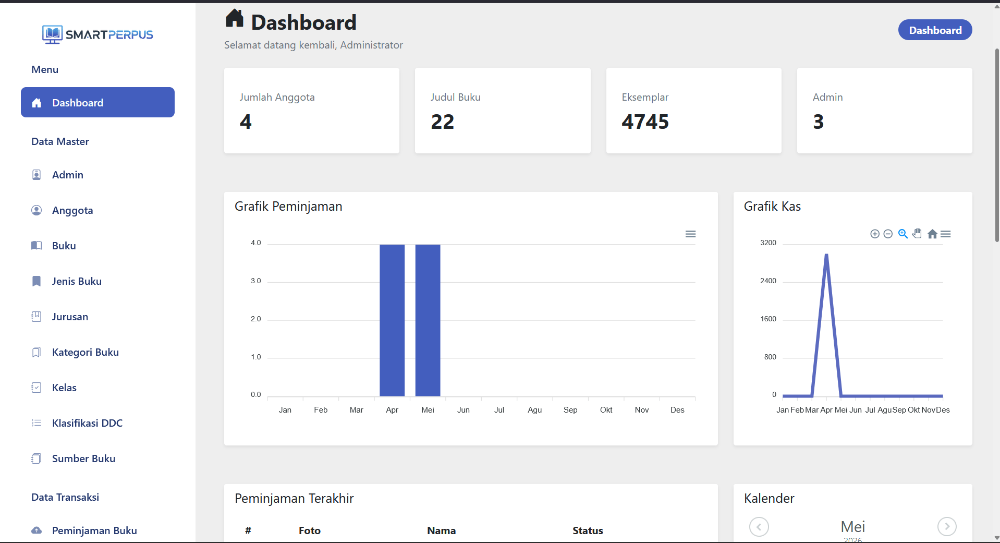Click the Admin sidebar icon

pyautogui.click(x=36, y=175)
